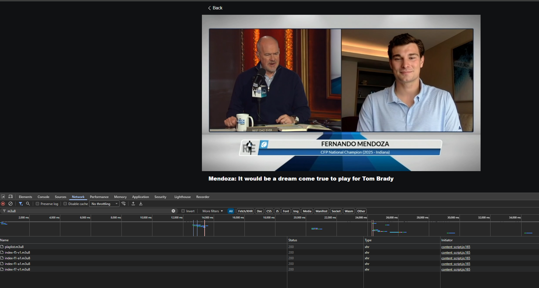Go Back from the video page
539x288 pixels.
click(215, 8)
